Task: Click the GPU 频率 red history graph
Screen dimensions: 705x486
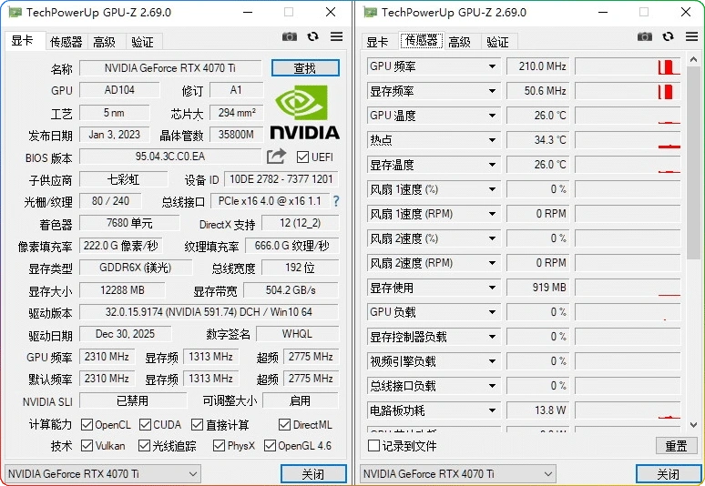Action: [x=628, y=66]
